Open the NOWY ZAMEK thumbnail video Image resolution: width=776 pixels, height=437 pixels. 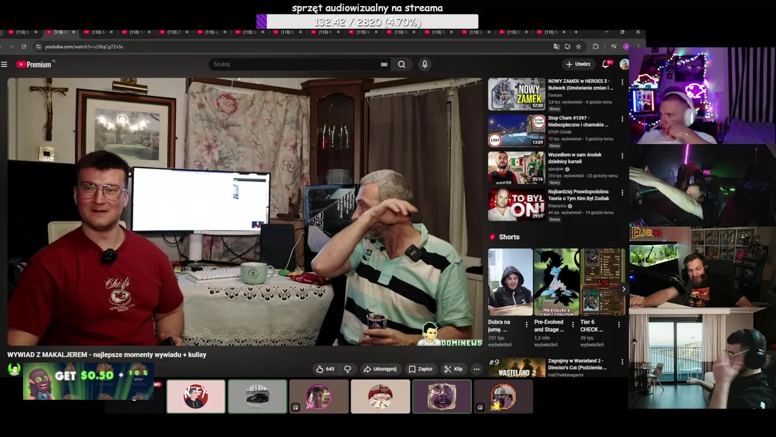tap(517, 94)
